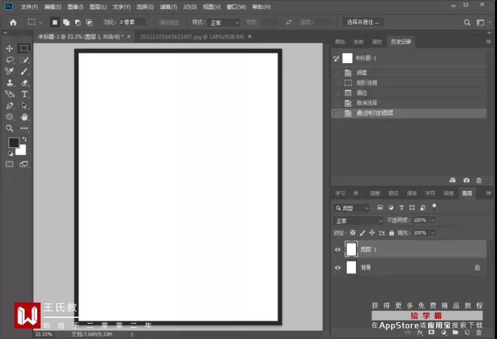Image resolution: width=497 pixels, height=339 pixels.
Task: Open the 填充 fill slider arrow
Action: (x=432, y=233)
